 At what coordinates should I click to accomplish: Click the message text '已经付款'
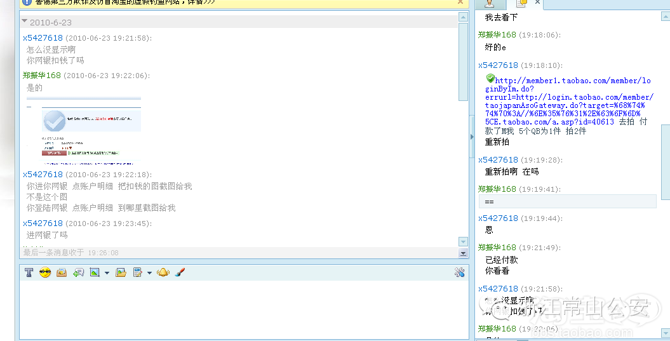click(502, 260)
